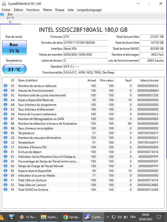Click the Firmware field LTVi

tap(86, 37)
